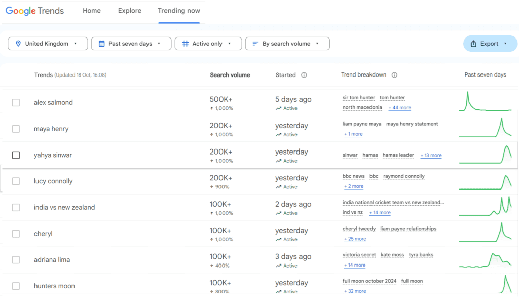Expand +14 more for india vs new zealand
The height and width of the screenshot is (302, 519).
(x=380, y=213)
